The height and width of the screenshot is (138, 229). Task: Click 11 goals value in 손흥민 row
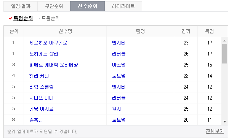(210, 120)
